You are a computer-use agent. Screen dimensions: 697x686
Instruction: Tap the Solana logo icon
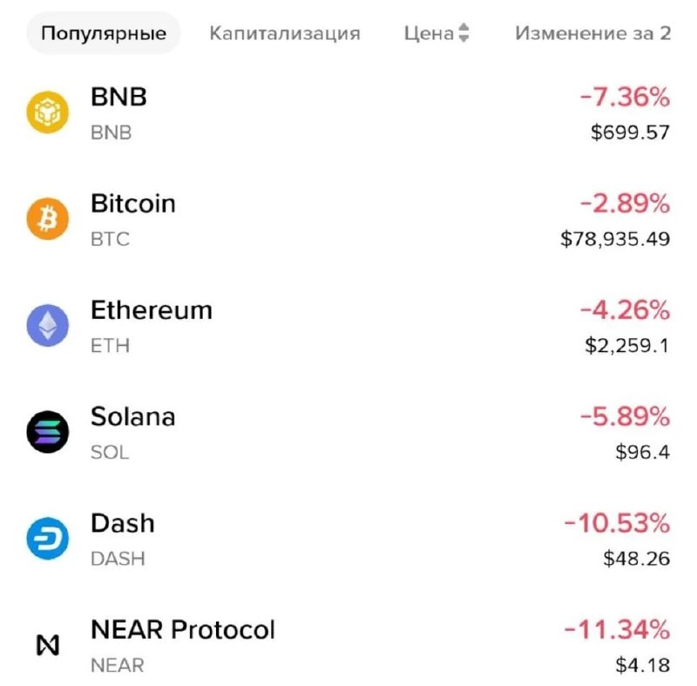click(x=48, y=431)
